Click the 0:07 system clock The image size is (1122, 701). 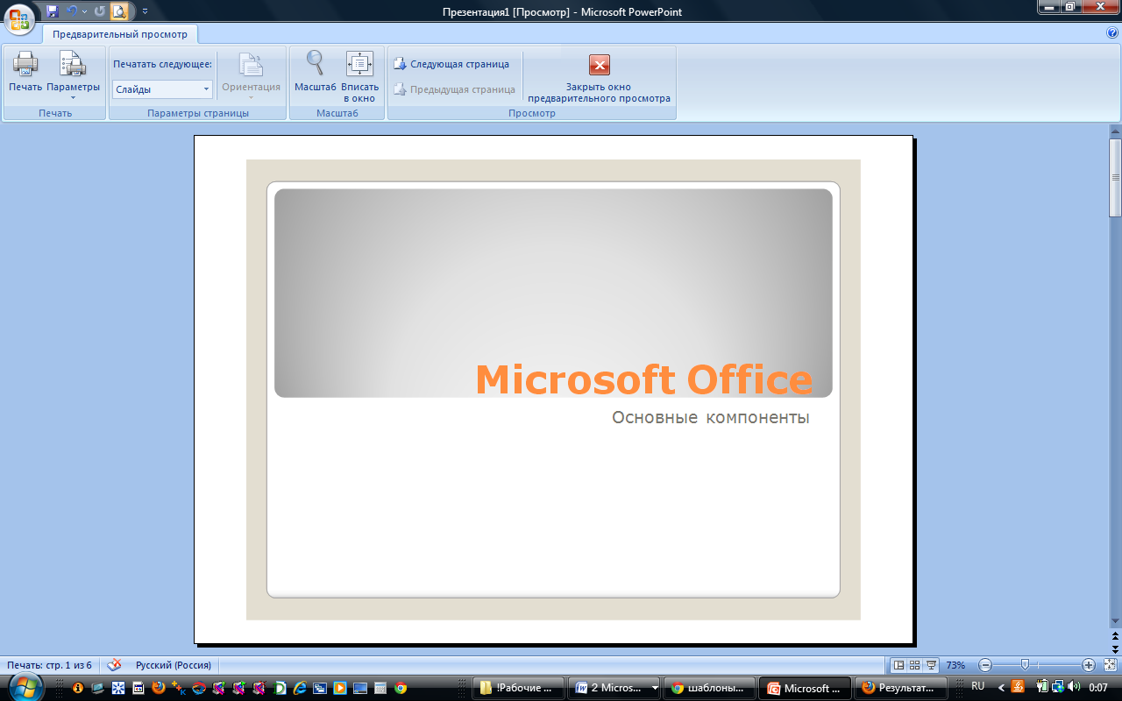coord(1097,687)
